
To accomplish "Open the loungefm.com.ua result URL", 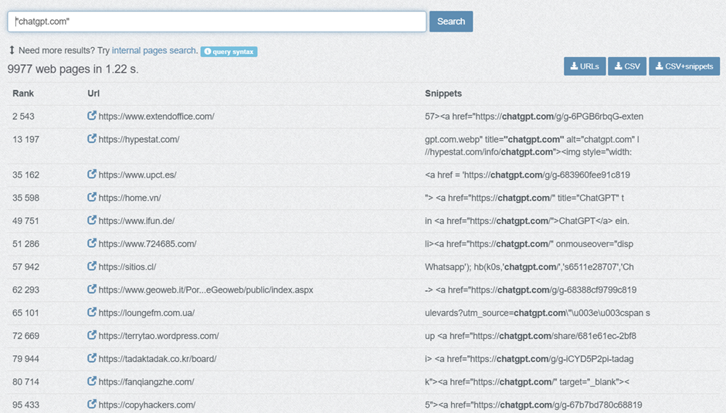I will (x=147, y=313).
